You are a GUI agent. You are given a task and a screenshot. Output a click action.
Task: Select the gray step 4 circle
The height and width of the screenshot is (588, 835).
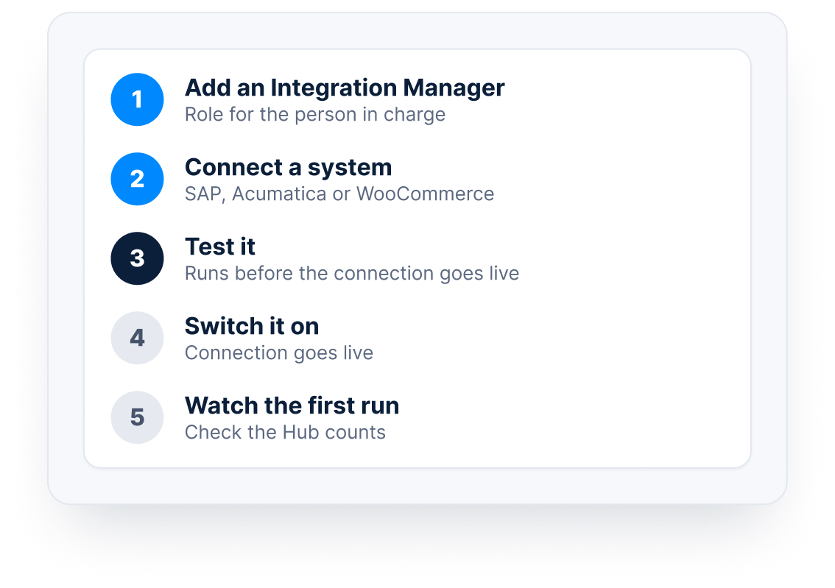click(x=138, y=338)
